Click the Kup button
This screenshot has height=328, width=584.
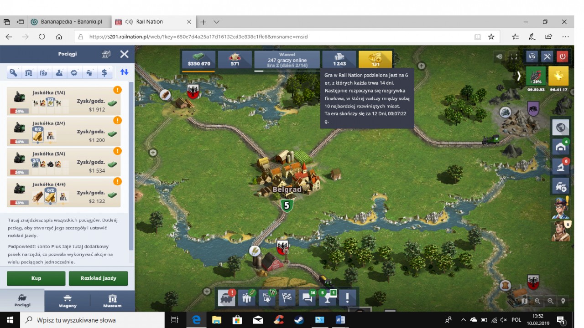[36, 278]
